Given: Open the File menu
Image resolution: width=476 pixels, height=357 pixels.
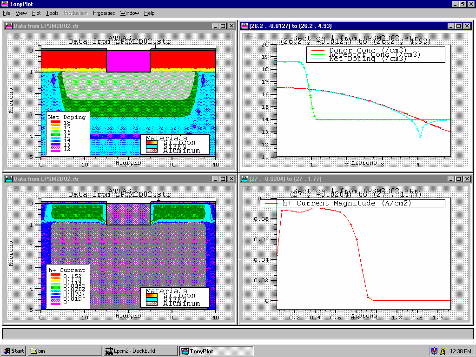Looking at the screenshot, I should click(x=7, y=13).
